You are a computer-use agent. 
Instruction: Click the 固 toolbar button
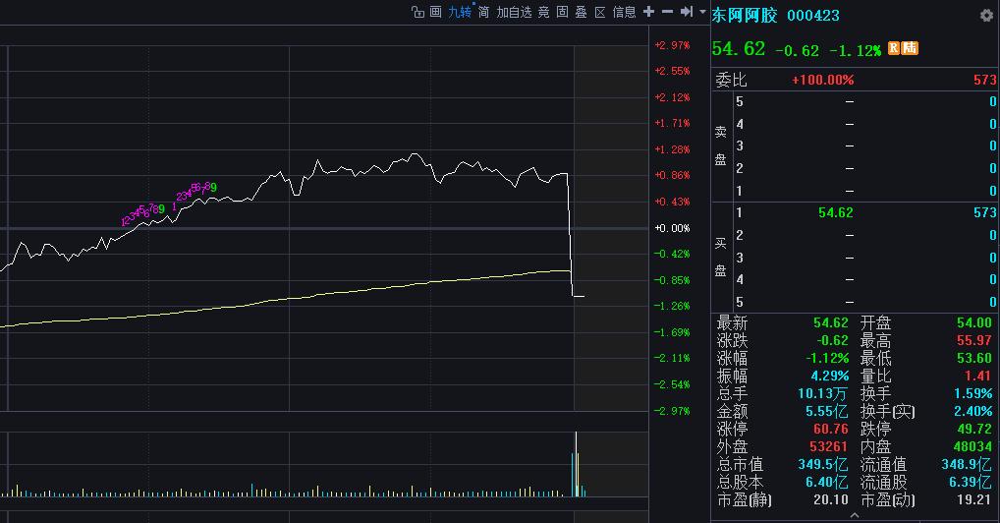[563, 12]
